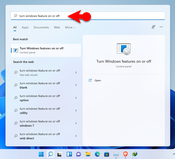Open Widgets from the taskbar
This screenshot has width=175, height=159.
69,154
